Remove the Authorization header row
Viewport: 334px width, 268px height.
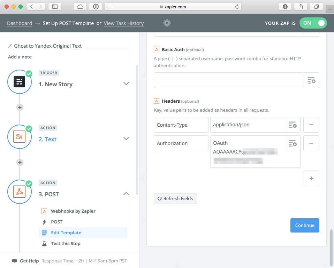311,143
